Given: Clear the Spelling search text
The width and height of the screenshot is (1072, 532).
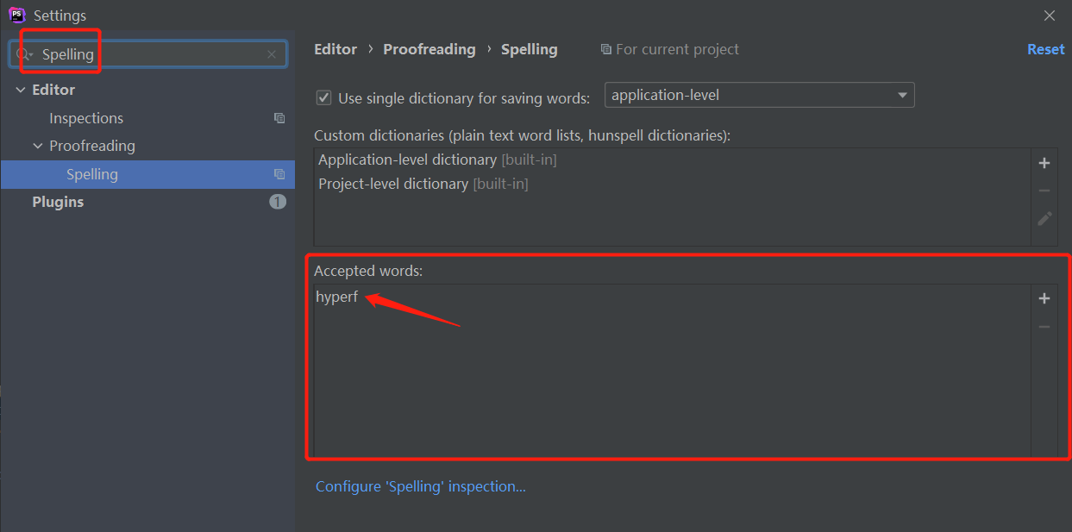Looking at the screenshot, I should (272, 54).
